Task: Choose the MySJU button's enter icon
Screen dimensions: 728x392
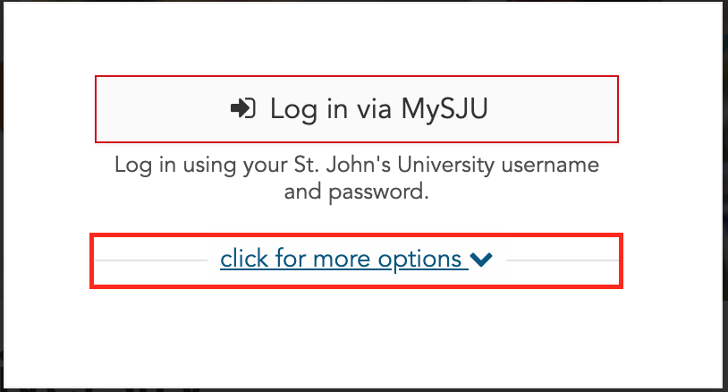Action: (243, 108)
